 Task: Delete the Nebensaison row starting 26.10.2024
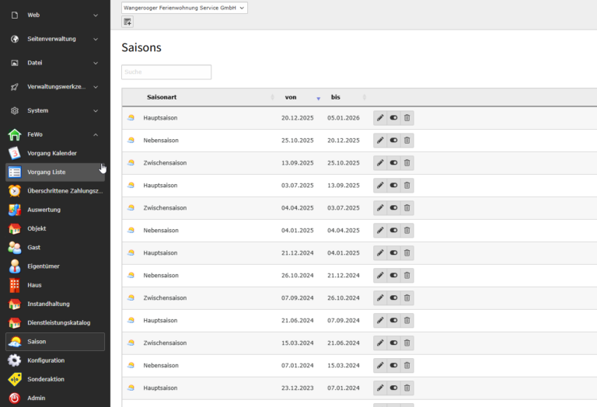tap(407, 275)
